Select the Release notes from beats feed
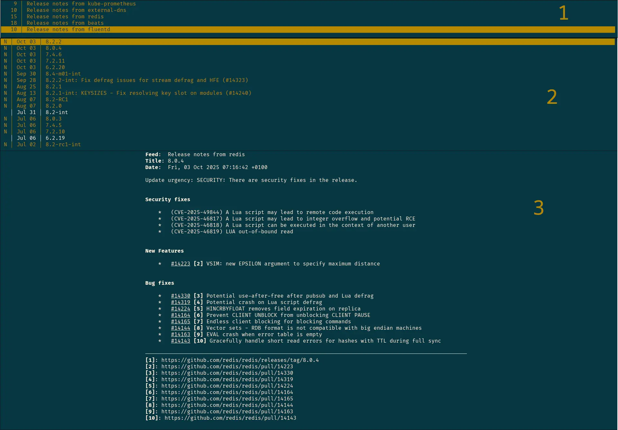618x430 pixels. 65,23
